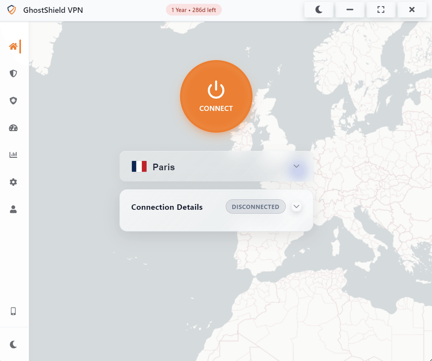Enter fullscreen with the expand button
The height and width of the screenshot is (361, 432).
click(x=381, y=10)
